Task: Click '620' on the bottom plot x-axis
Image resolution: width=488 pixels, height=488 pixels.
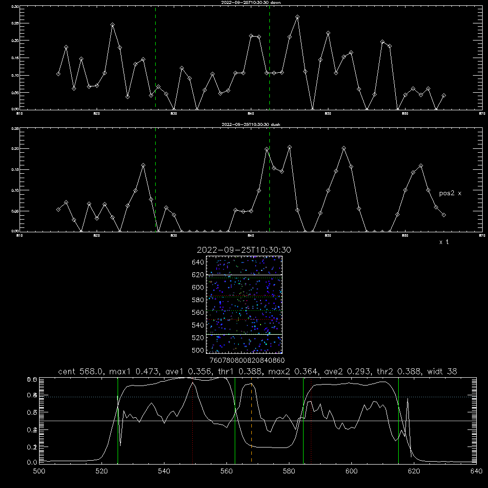Action: pos(414,471)
